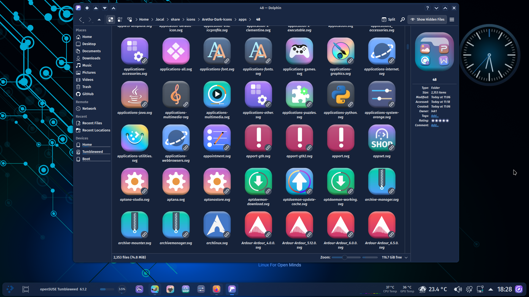Expand breadcrumb chevron after .local
The width and height of the screenshot is (529, 297).
(x=167, y=20)
